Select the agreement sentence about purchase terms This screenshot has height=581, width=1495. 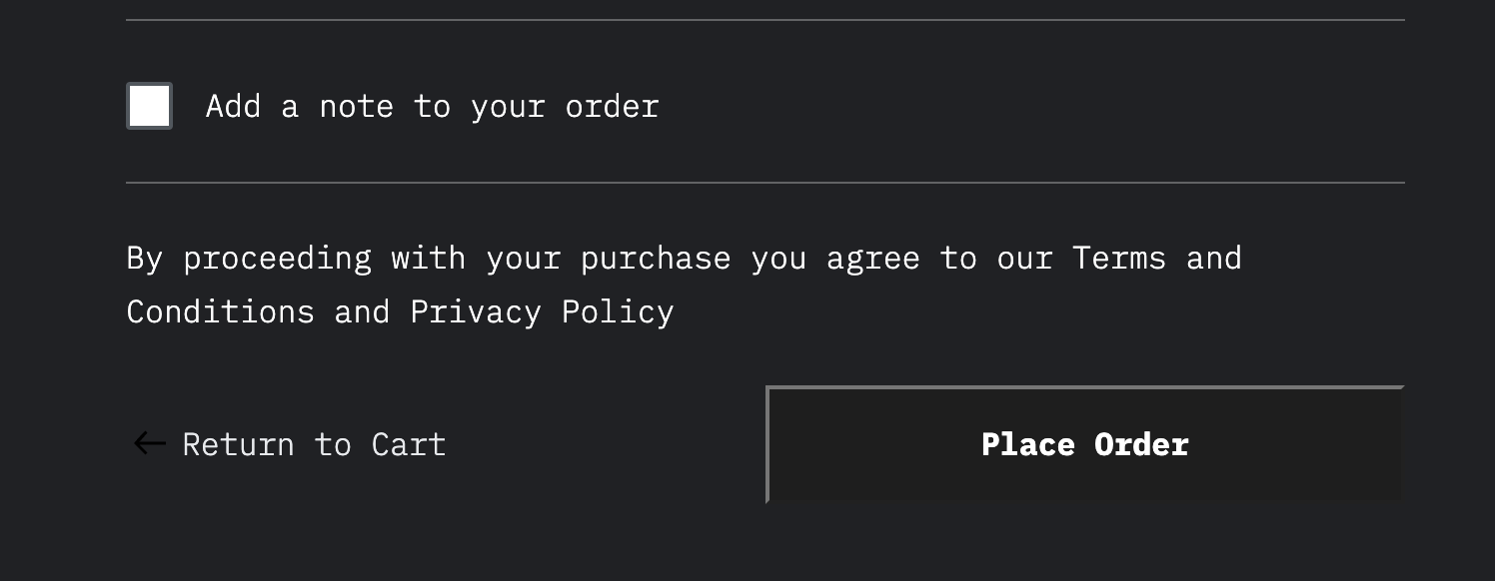click(x=683, y=285)
